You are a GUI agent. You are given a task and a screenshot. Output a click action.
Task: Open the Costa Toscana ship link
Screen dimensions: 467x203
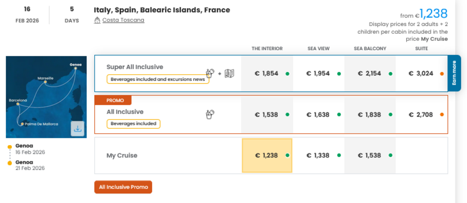(x=123, y=20)
